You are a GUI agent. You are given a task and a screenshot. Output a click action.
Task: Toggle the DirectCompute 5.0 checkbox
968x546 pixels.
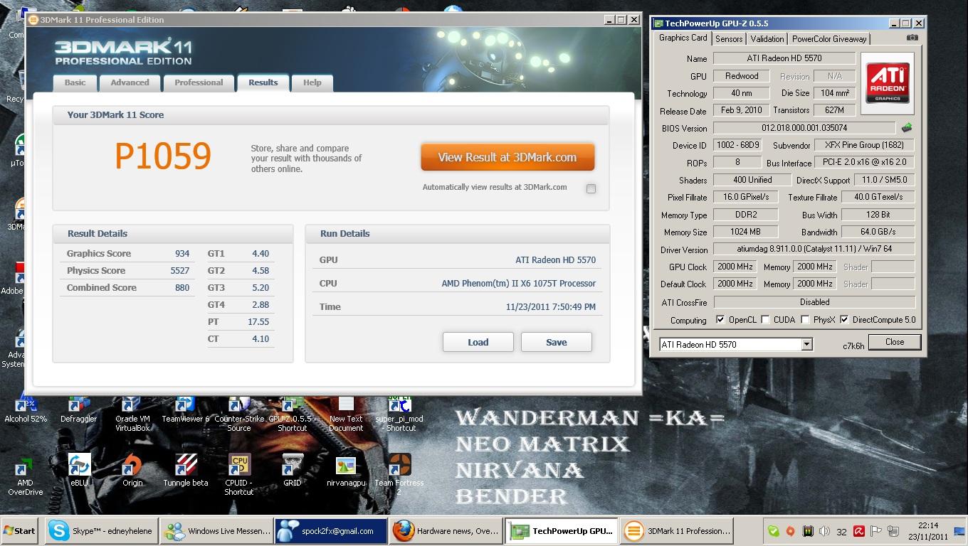pos(844,320)
